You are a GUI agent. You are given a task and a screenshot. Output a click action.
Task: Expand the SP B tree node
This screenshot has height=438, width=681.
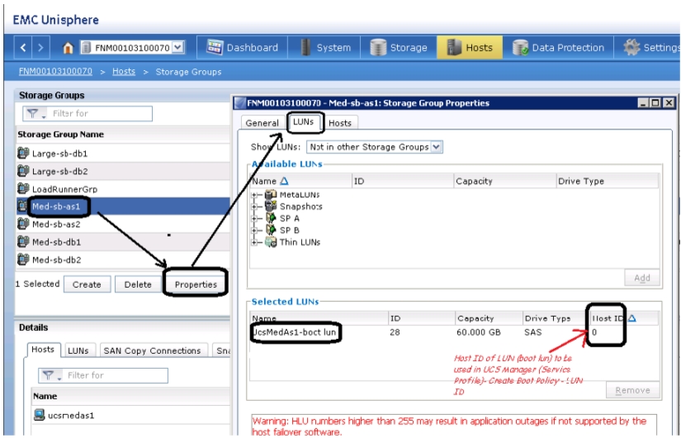coord(254,230)
